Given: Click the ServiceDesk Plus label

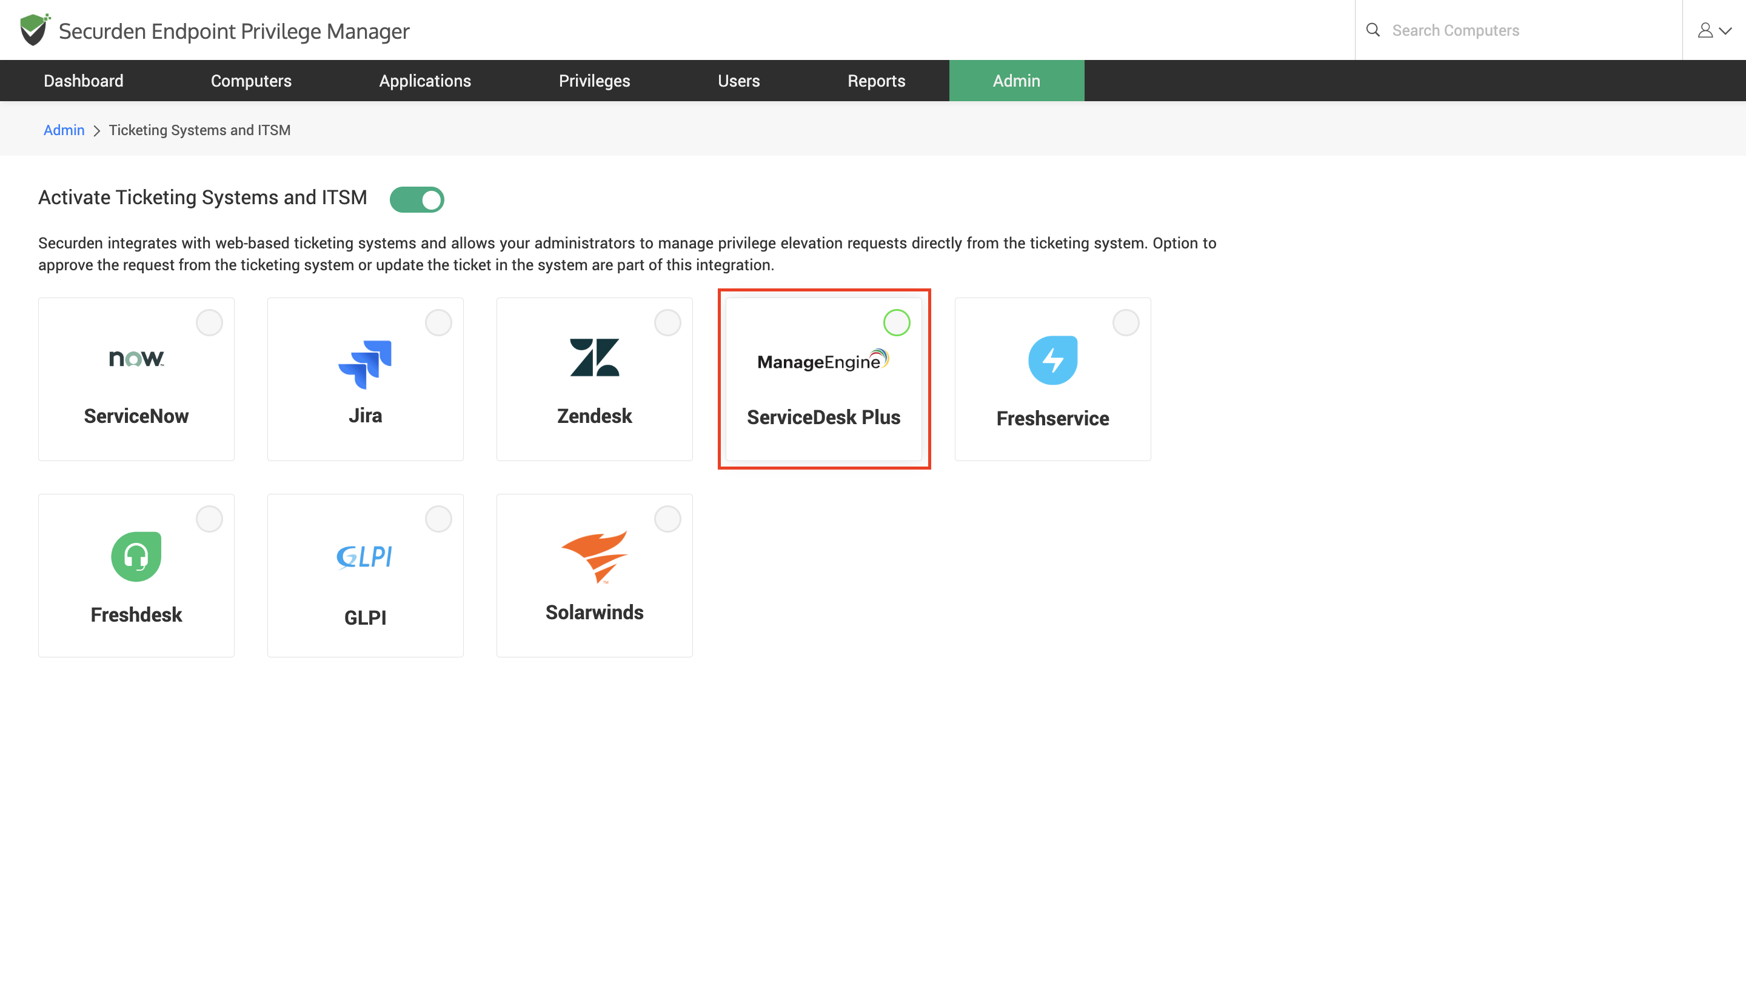Looking at the screenshot, I should pyautogui.click(x=823, y=417).
